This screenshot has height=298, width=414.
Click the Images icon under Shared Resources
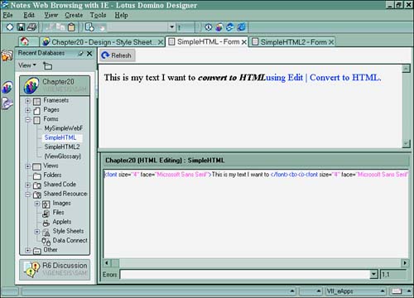[x=46, y=204]
